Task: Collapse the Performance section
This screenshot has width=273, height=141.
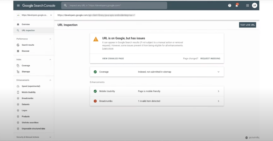Action: coord(50,39)
